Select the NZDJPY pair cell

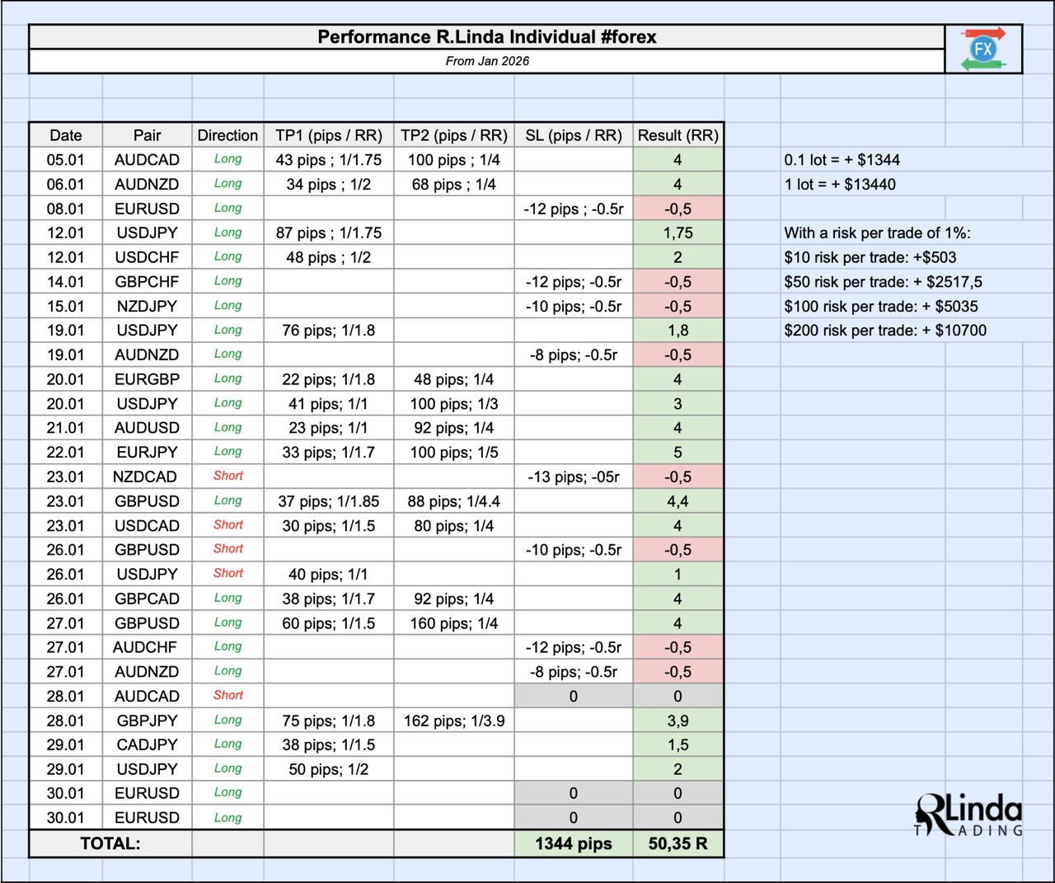147,306
